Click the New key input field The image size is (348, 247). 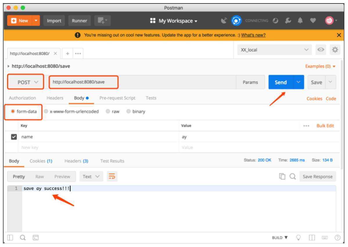pos(99,147)
